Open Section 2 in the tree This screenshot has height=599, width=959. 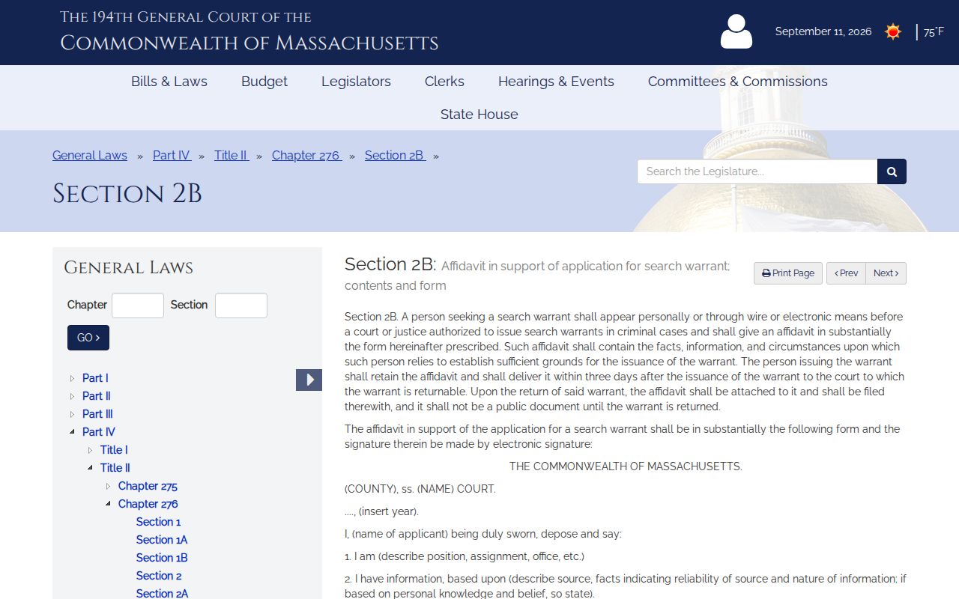tap(159, 576)
